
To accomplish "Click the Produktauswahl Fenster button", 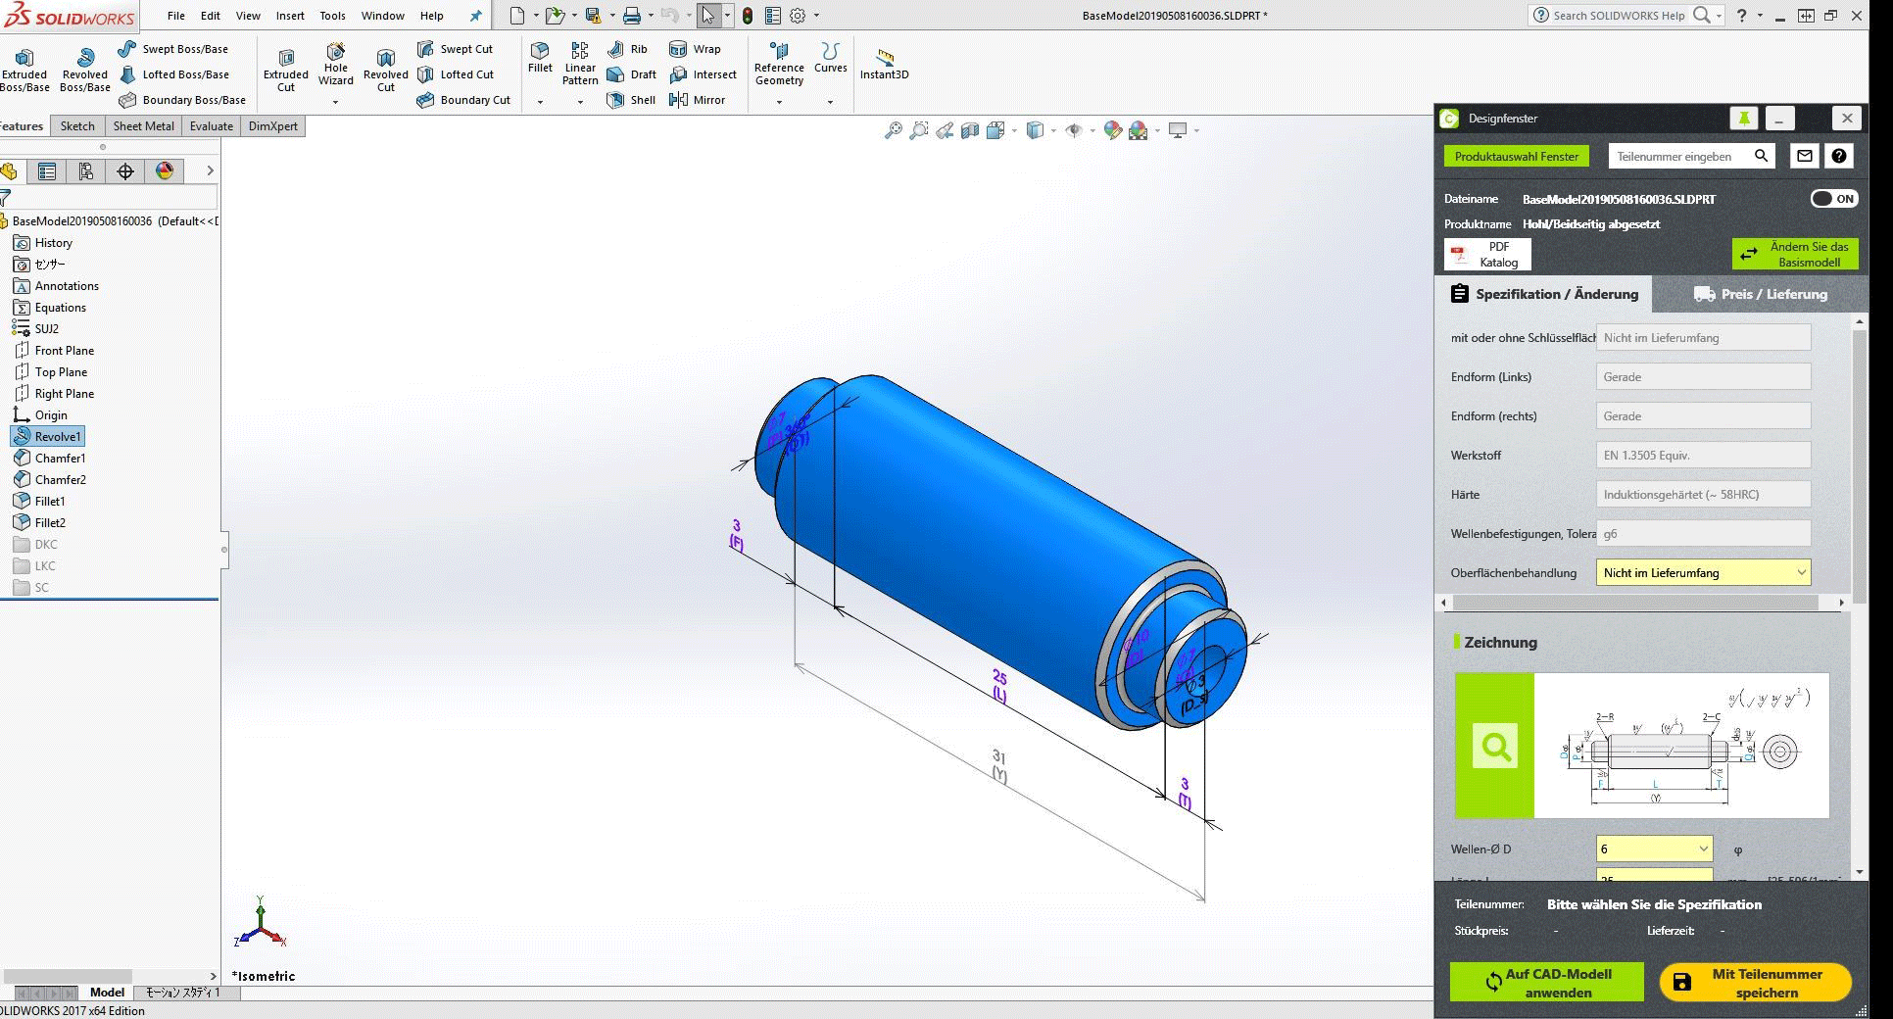I will click(x=1516, y=157).
